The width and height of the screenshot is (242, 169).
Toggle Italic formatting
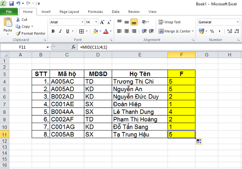pyautogui.click(x=60, y=31)
